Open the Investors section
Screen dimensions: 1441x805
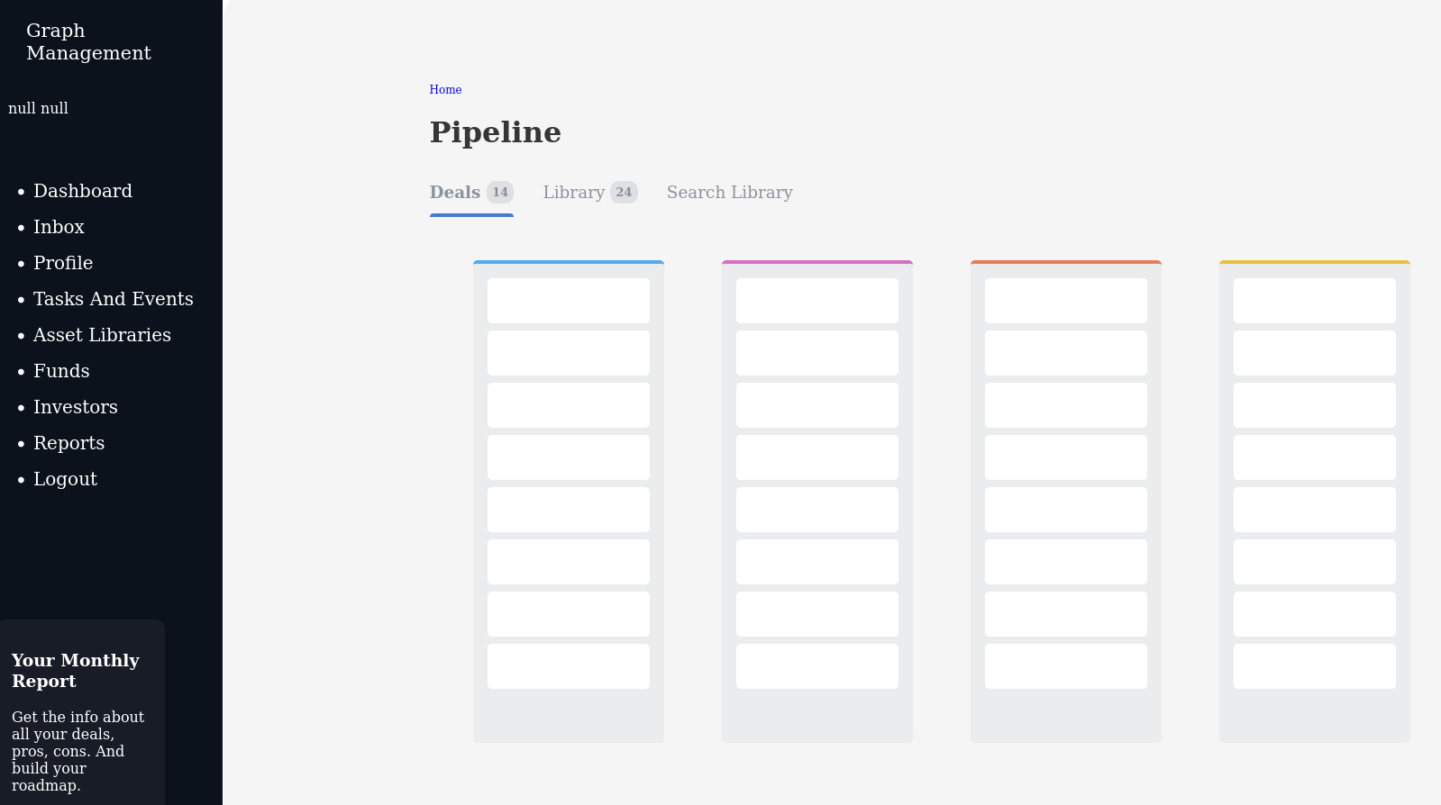pos(75,407)
